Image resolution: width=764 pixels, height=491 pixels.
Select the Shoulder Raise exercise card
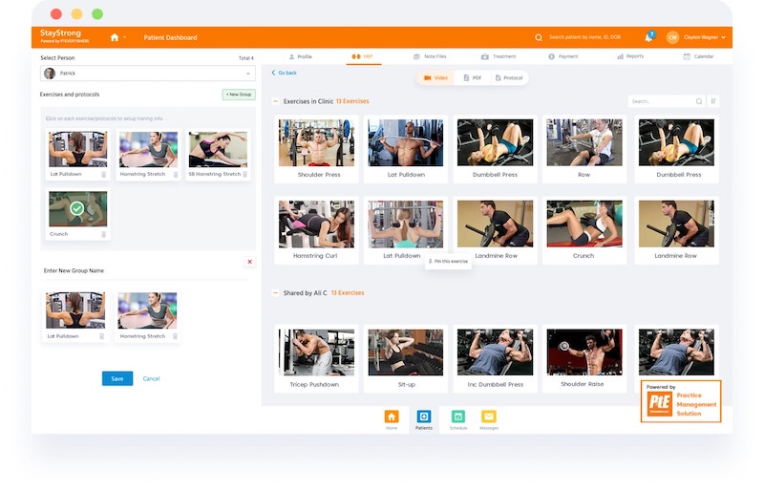tap(584, 359)
